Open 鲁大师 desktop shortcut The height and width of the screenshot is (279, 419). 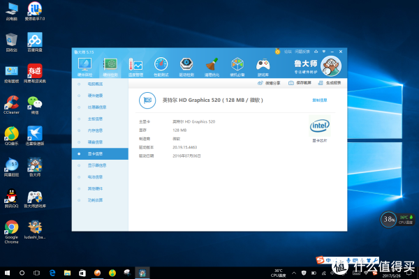[x=35, y=167]
